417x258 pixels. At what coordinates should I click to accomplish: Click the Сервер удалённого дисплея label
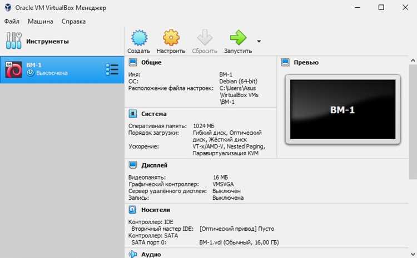pos(167,191)
